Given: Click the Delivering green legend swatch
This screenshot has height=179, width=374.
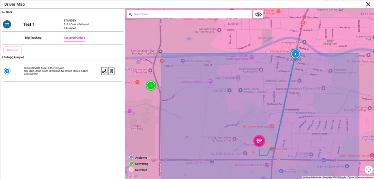Looking at the screenshot, I should 131,163.
